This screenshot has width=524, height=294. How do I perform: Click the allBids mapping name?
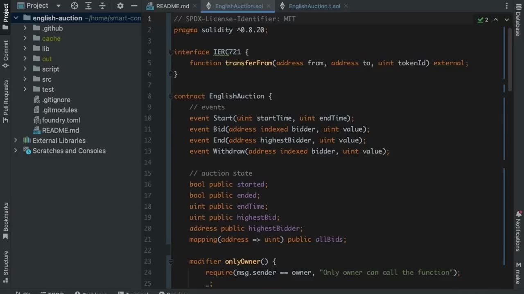pos(329,239)
